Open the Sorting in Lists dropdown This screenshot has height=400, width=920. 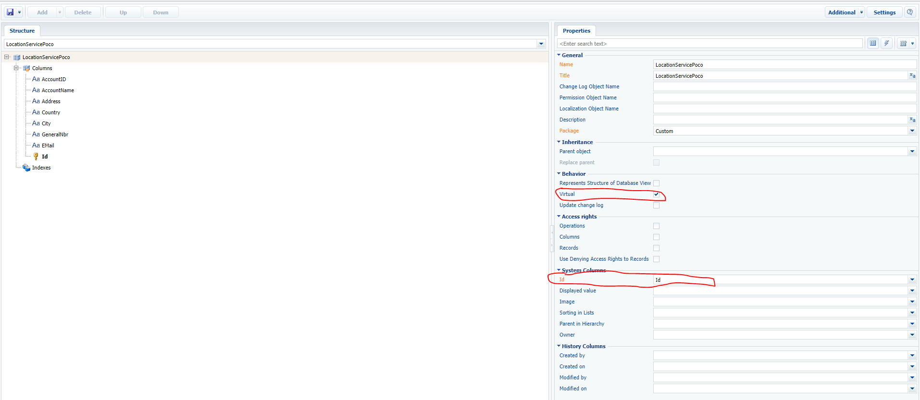point(912,313)
